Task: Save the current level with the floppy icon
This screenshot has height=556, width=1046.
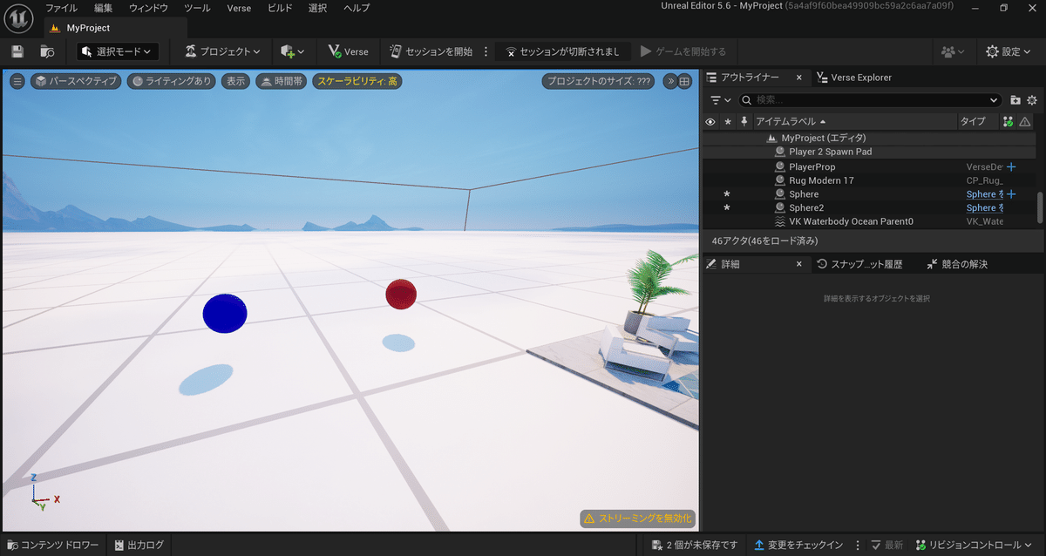Action: pos(17,51)
